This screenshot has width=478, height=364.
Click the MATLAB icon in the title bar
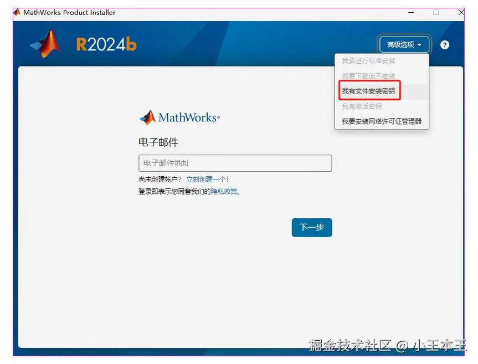[16, 12]
